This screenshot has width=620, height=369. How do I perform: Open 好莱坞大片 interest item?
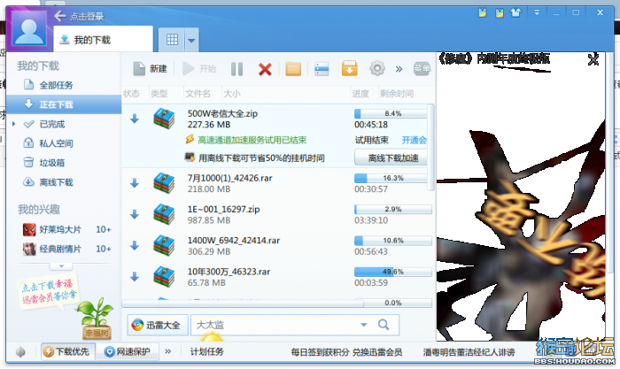pyautogui.click(x=66, y=229)
